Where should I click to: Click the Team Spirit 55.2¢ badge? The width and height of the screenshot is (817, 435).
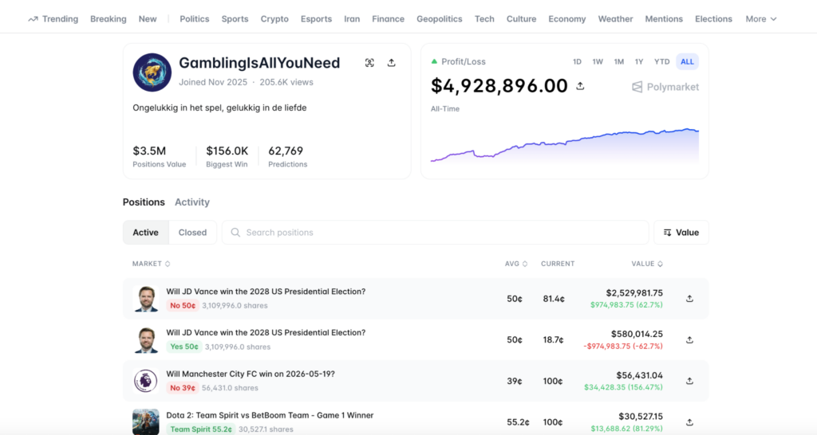[200, 429]
